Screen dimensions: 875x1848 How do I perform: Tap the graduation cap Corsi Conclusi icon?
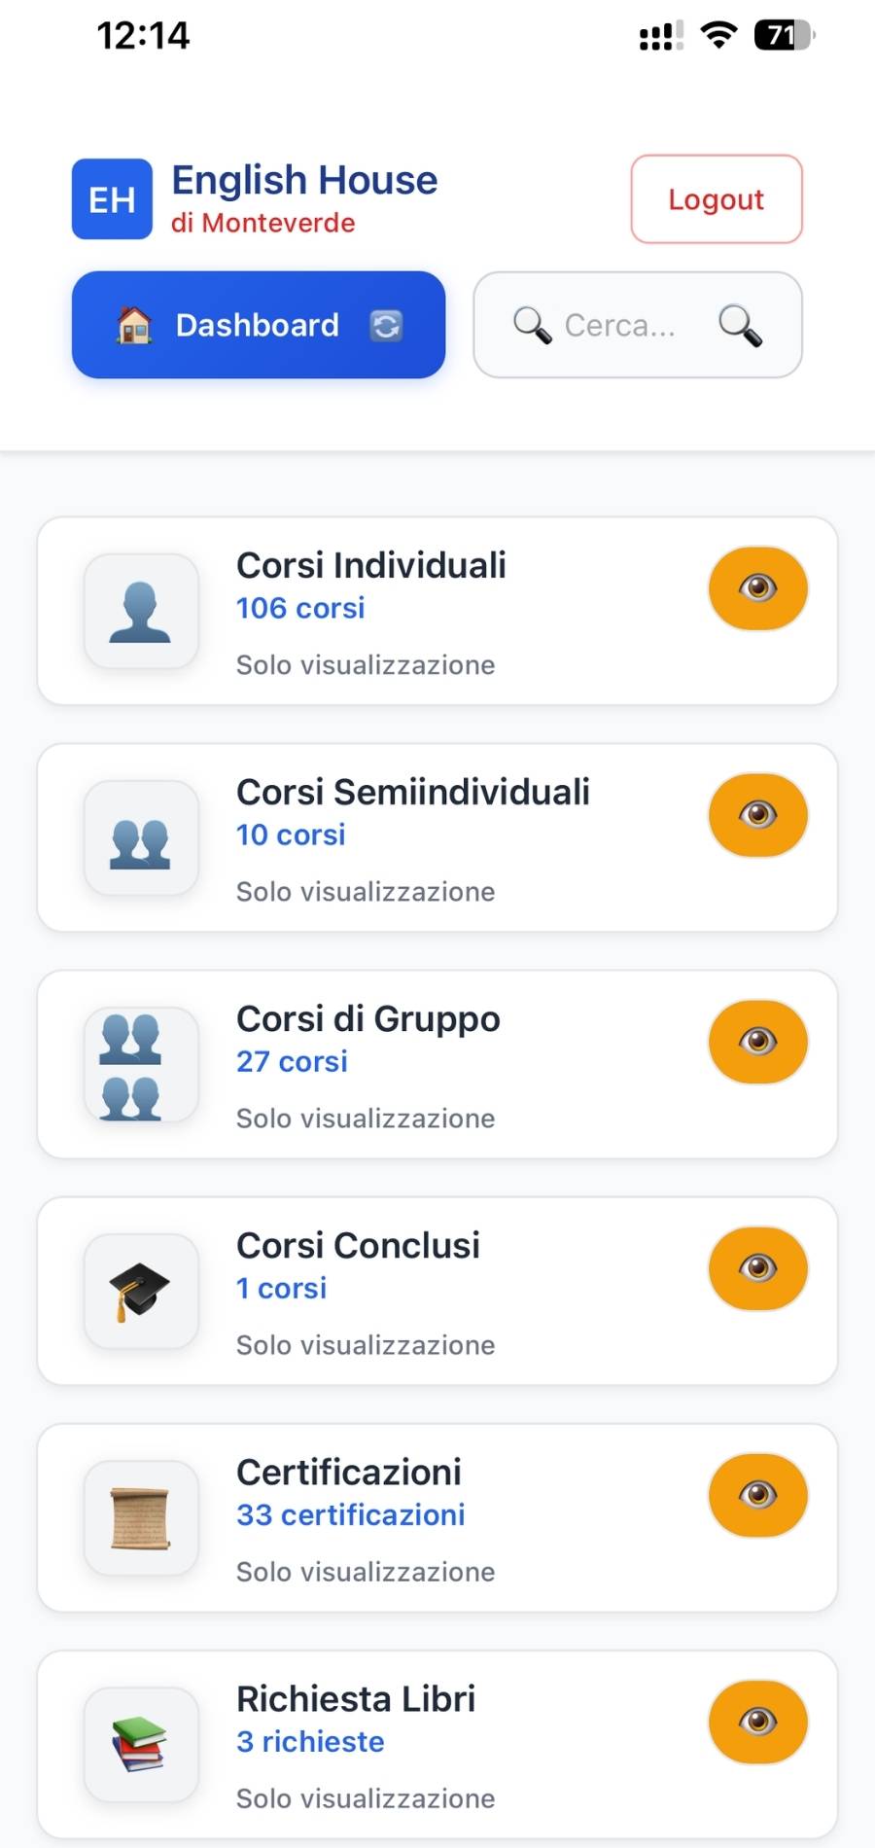click(x=141, y=1292)
